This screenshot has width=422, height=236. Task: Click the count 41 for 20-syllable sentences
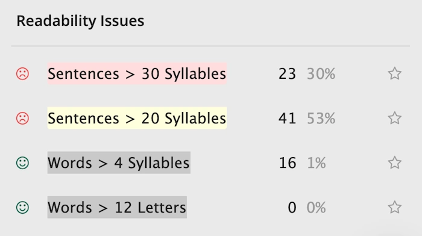click(x=287, y=119)
